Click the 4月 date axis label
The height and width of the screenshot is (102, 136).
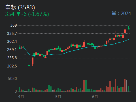(21, 97)
